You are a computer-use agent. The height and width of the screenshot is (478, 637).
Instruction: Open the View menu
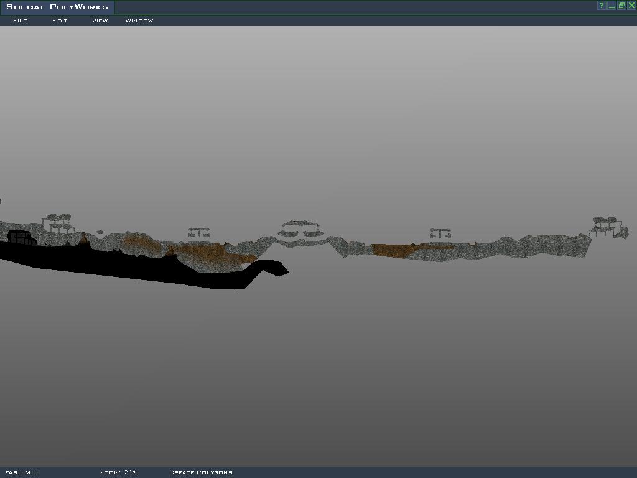point(100,21)
